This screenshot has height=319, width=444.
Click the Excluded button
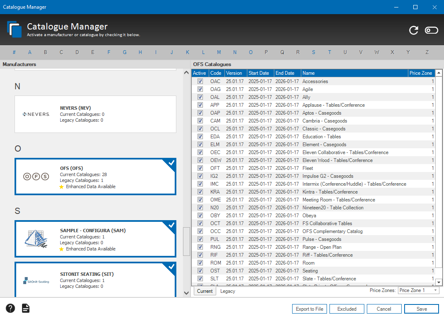coord(347,309)
